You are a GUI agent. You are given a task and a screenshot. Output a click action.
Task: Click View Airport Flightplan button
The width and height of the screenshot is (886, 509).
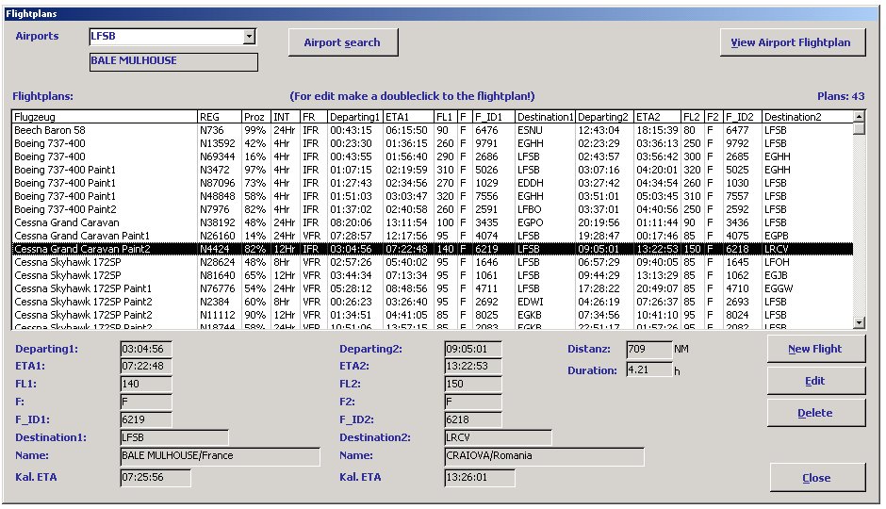pyautogui.click(x=792, y=42)
